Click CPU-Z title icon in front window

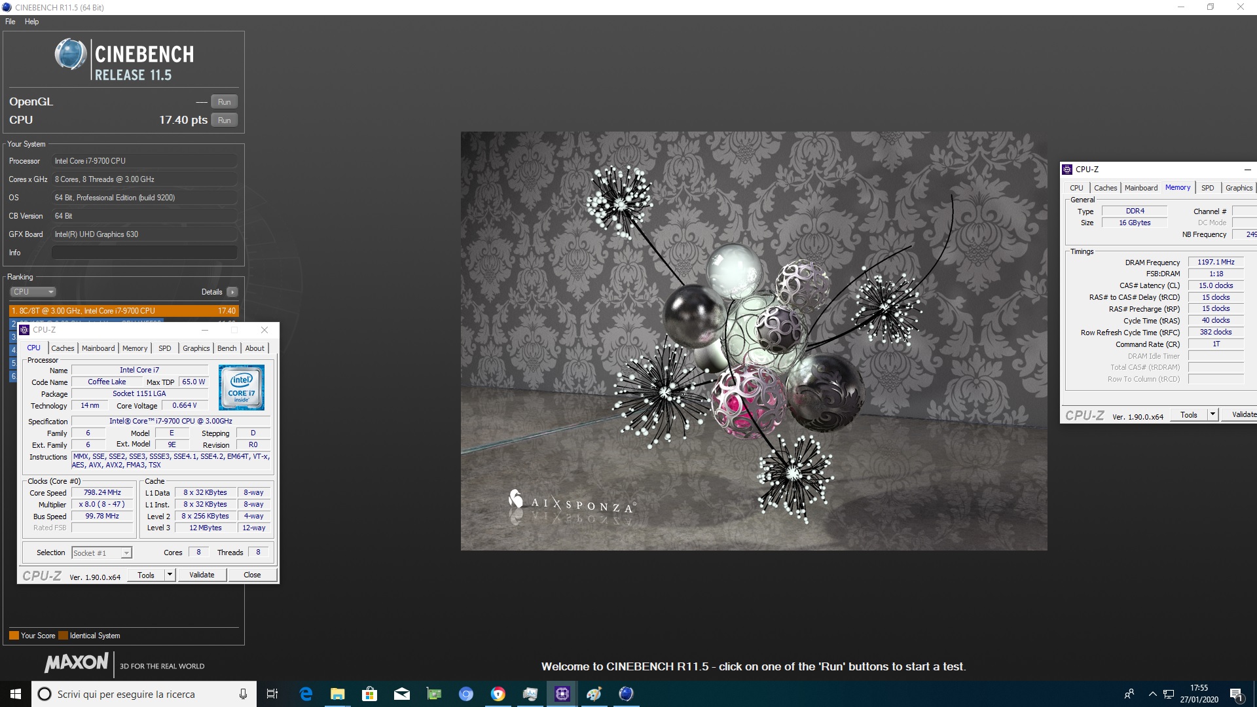pyautogui.click(x=25, y=330)
